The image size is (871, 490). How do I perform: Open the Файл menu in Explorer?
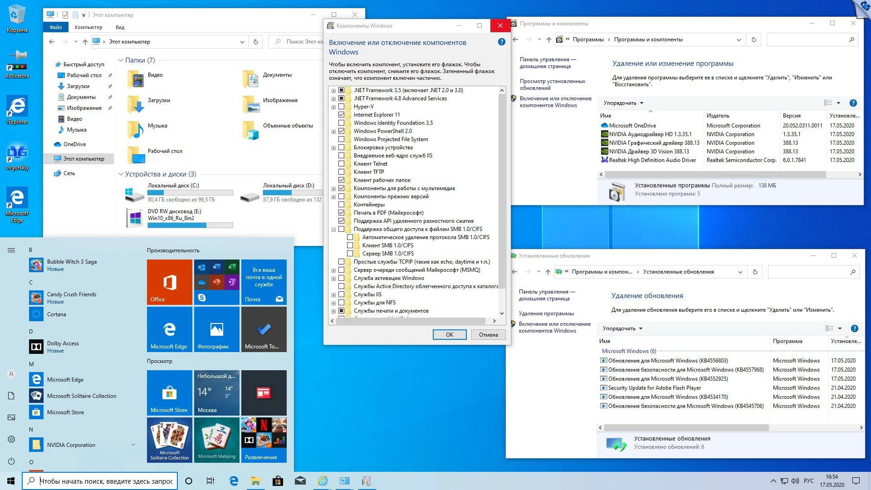pyautogui.click(x=55, y=27)
